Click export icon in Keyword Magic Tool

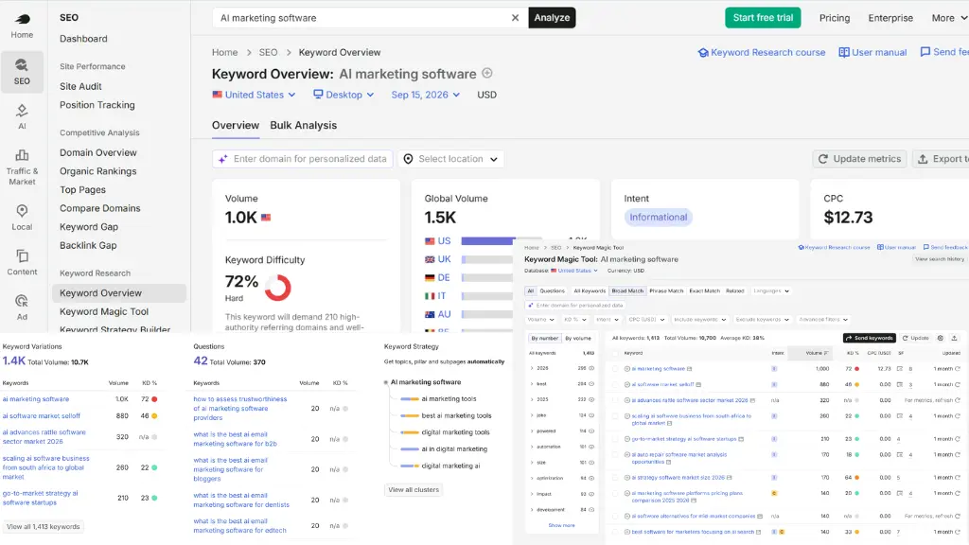(954, 338)
